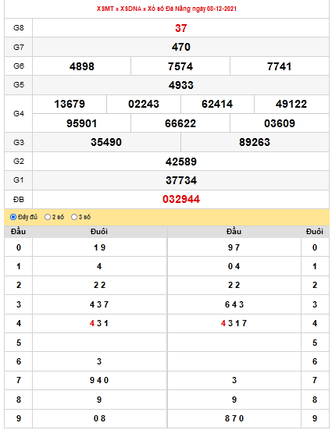Click the ĐB row label

click(x=19, y=199)
